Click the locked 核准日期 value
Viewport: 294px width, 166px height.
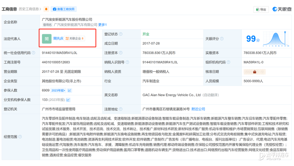pyautogui.click(x=254, y=72)
